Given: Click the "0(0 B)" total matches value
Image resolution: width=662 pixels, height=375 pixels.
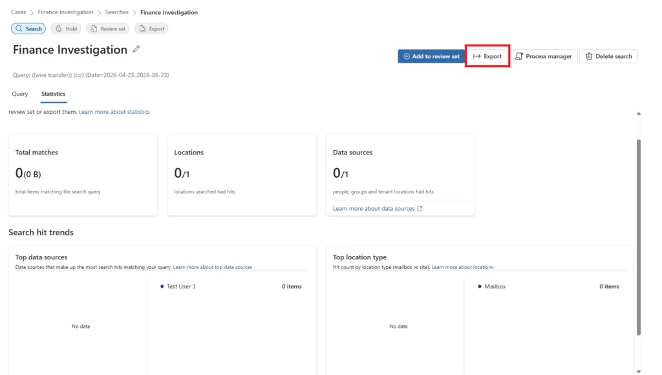Looking at the screenshot, I should [x=28, y=173].
